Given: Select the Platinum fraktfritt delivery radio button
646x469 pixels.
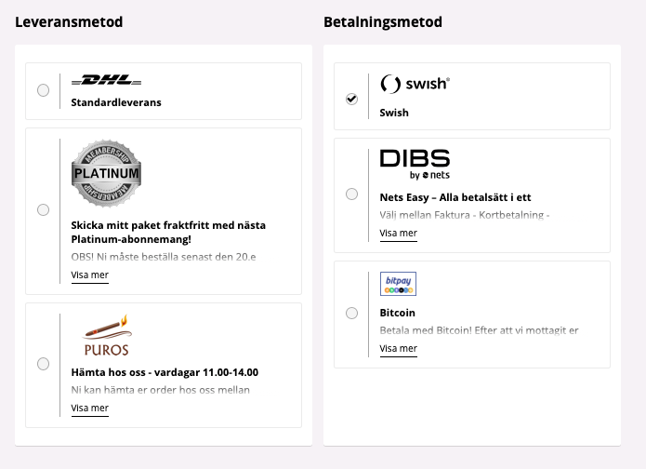Looking at the screenshot, I should pyautogui.click(x=44, y=209).
